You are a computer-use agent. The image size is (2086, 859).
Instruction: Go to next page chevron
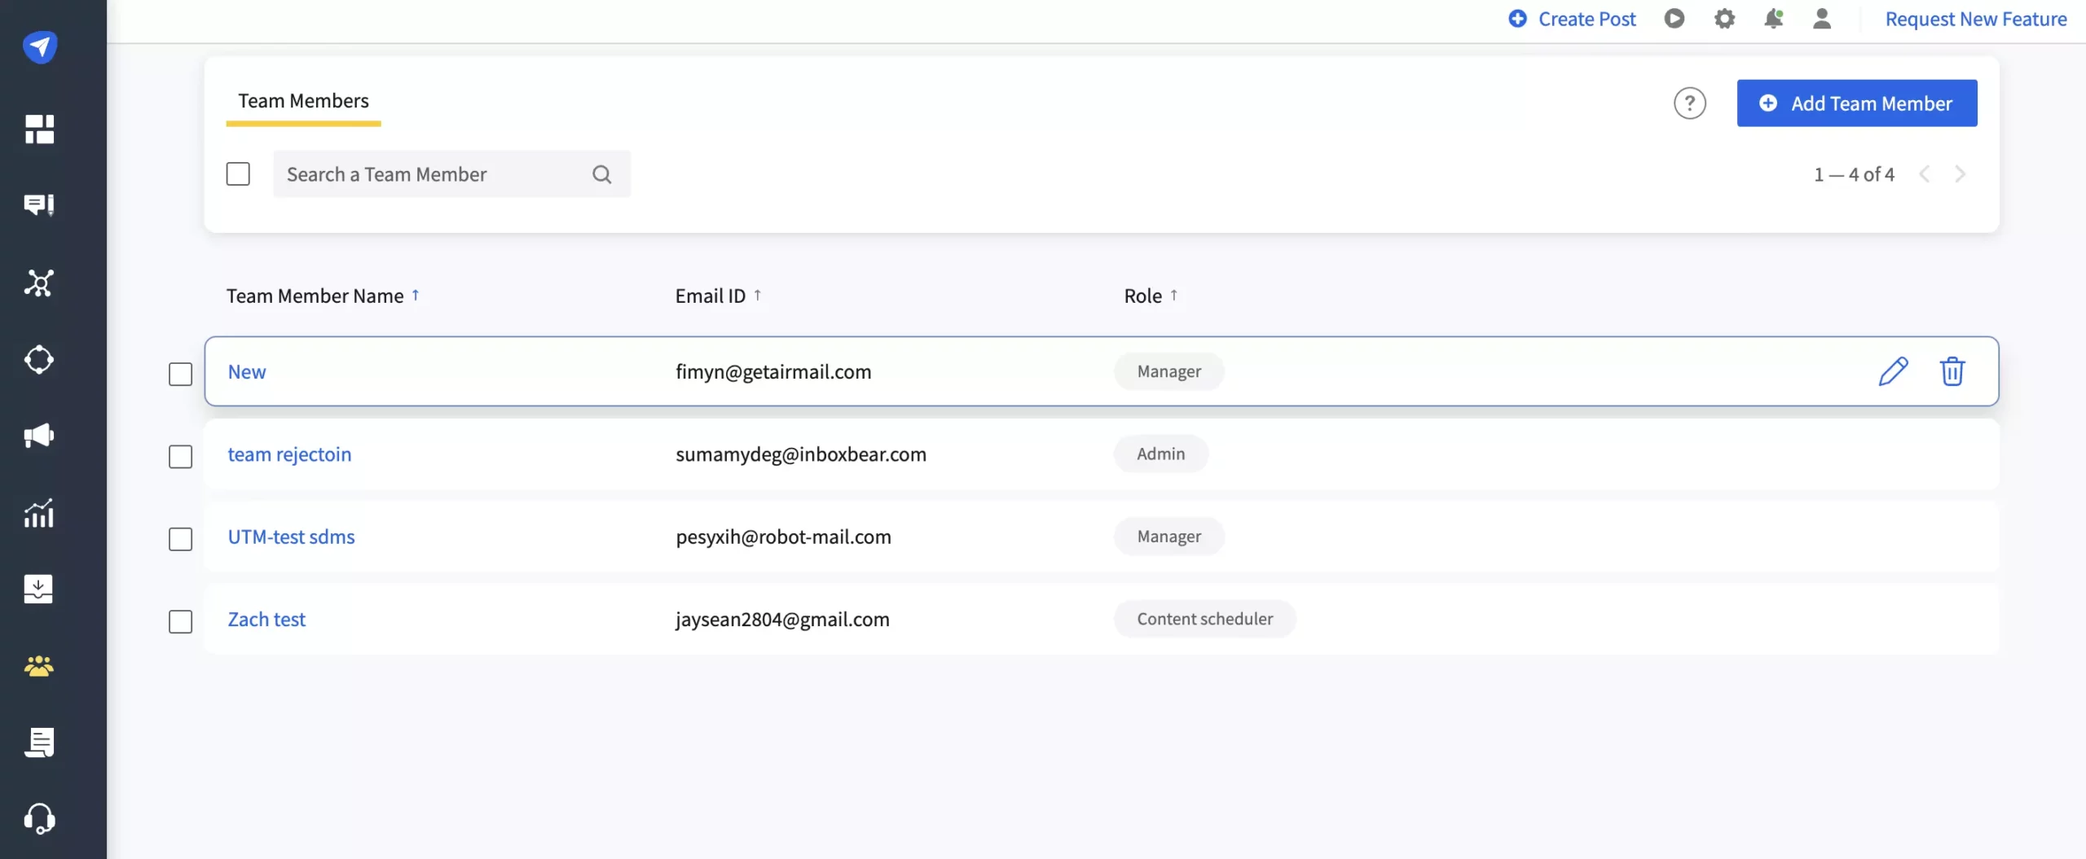point(1960,174)
